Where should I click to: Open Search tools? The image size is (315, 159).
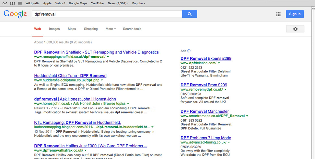132,29
